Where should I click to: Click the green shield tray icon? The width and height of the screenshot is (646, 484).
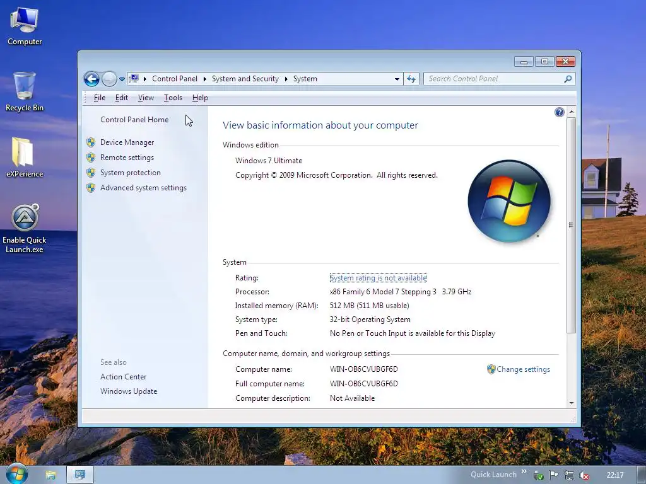539,475
